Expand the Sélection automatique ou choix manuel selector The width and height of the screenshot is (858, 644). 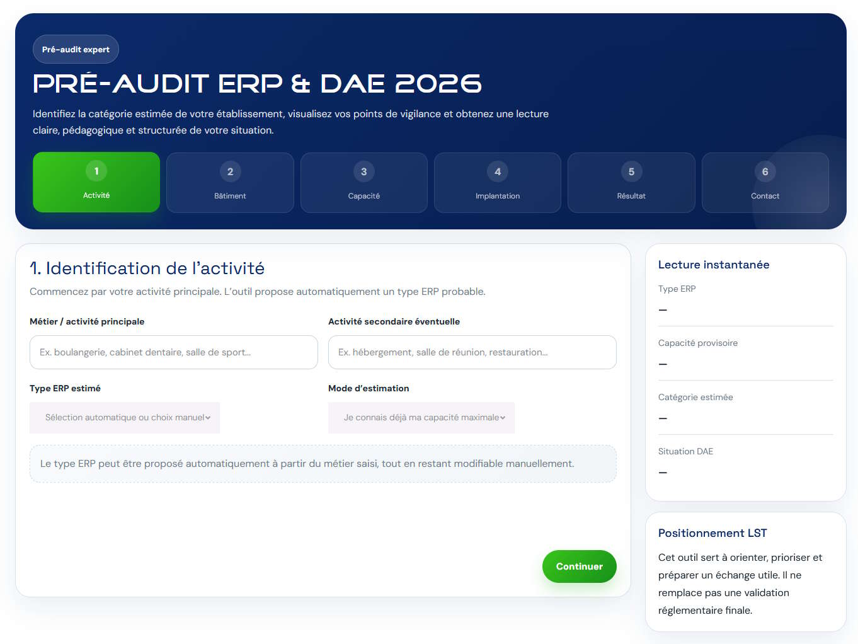tap(124, 418)
